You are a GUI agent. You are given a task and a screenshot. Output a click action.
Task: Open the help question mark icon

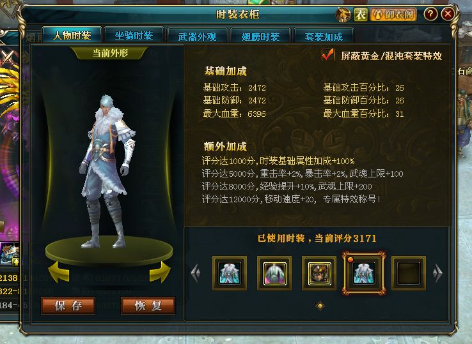pyautogui.click(x=431, y=14)
